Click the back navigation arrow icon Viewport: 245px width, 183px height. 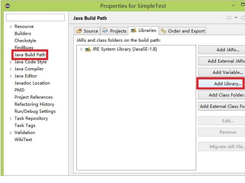point(229,18)
